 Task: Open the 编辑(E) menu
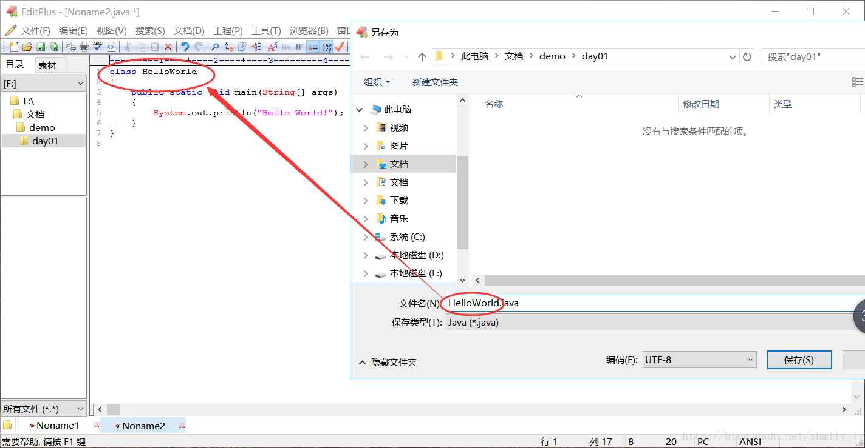pyautogui.click(x=73, y=31)
